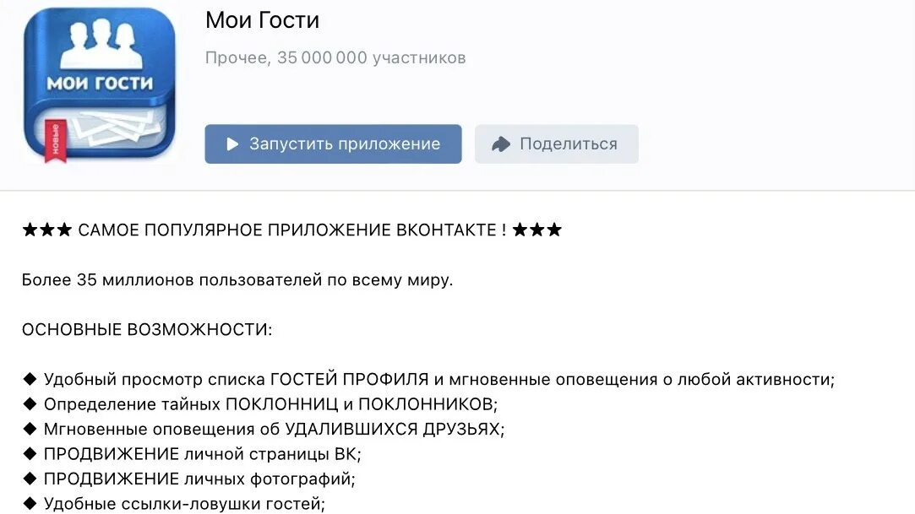Click the diamond bullet beside Определение тайных ПОКЛОННИЦ

click(x=30, y=403)
